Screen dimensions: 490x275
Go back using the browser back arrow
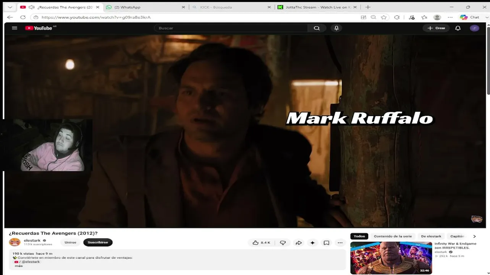tap(10, 17)
